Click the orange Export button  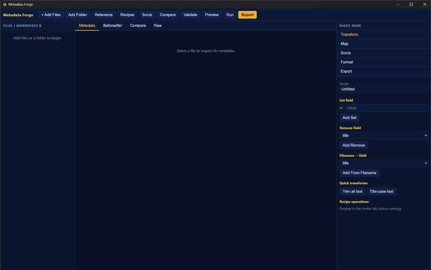(247, 15)
